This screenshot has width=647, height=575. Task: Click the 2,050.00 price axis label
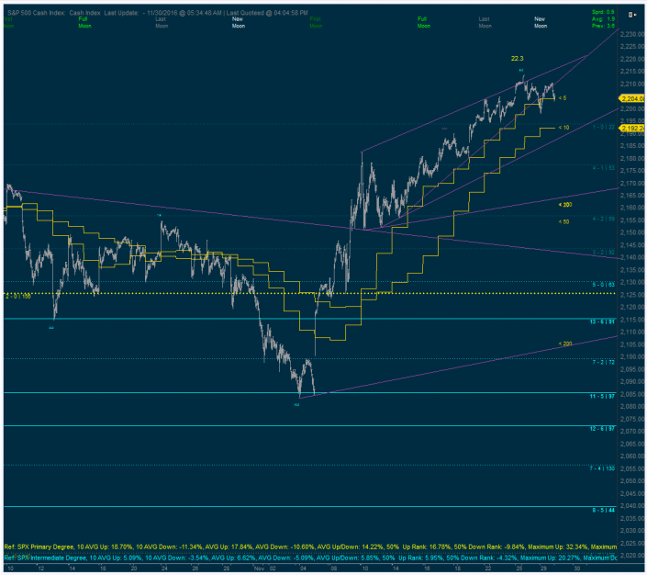(632, 481)
